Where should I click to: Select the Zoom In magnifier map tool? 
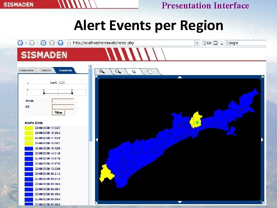click(102, 72)
